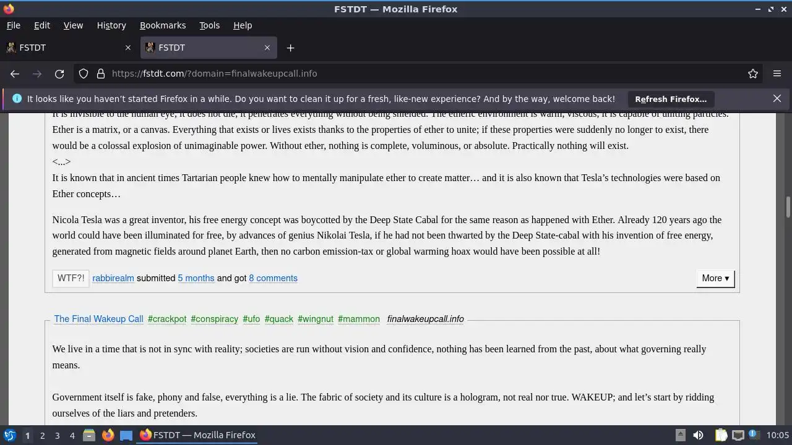Open the File menu

(x=13, y=25)
